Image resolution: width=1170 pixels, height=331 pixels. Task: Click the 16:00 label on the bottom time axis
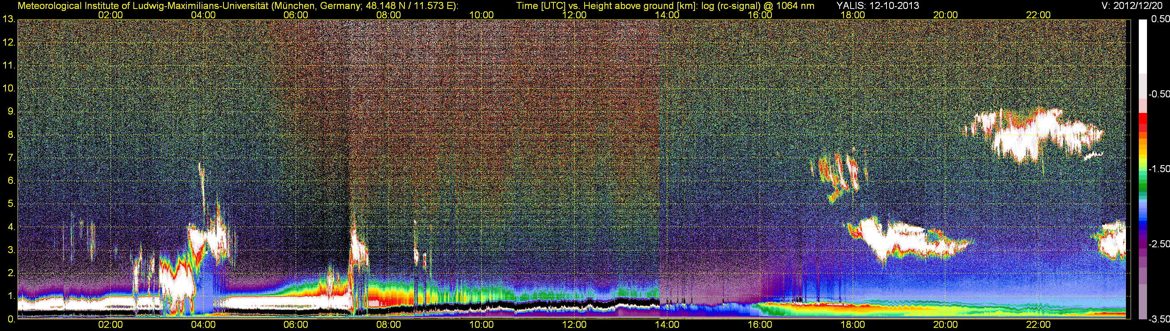point(760,325)
